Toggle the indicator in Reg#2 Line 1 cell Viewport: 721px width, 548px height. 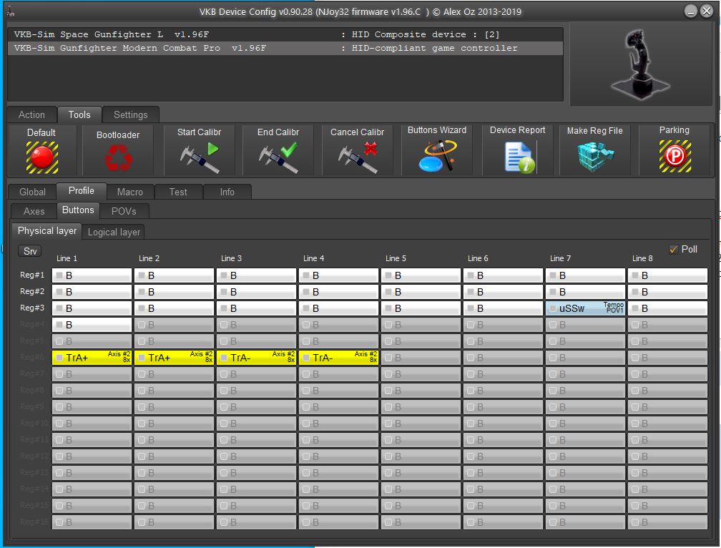60,292
